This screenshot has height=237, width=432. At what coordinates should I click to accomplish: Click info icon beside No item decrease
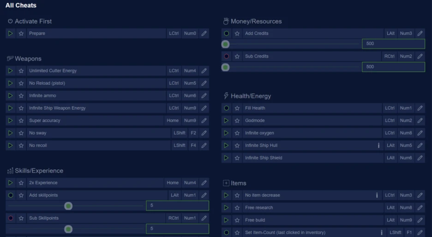point(377,195)
